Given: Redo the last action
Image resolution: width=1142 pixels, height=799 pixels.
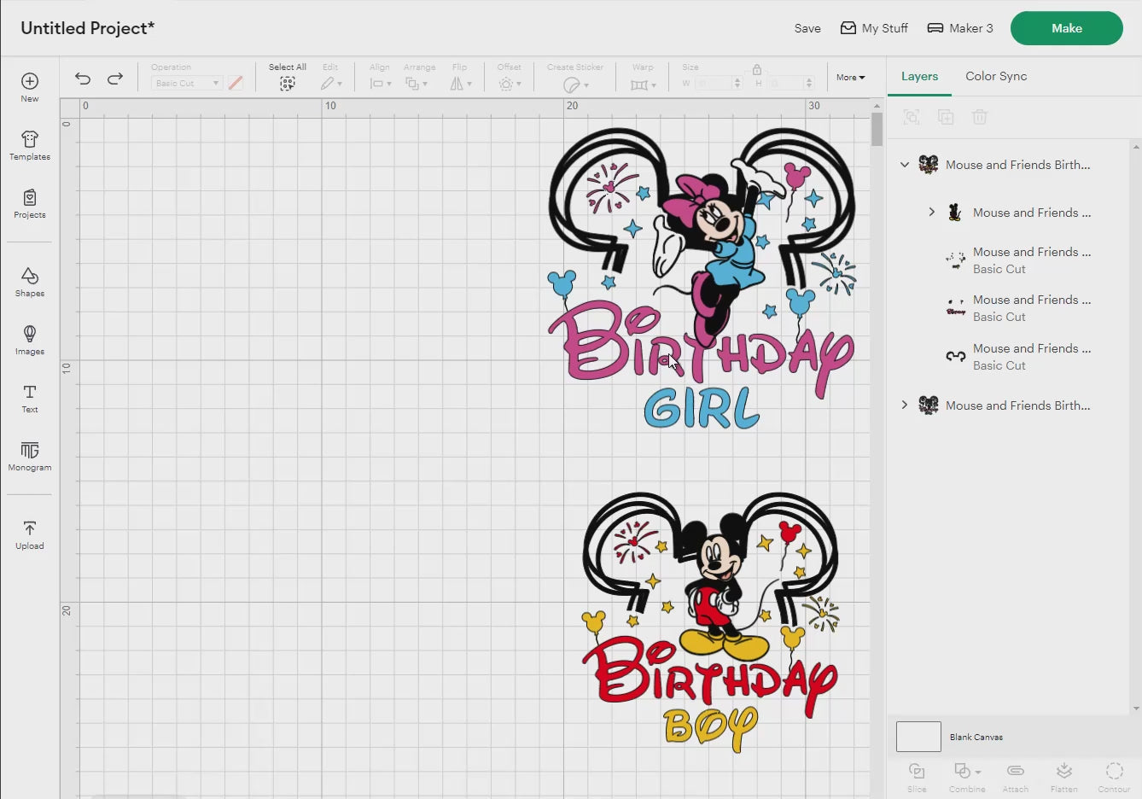Looking at the screenshot, I should tap(115, 79).
